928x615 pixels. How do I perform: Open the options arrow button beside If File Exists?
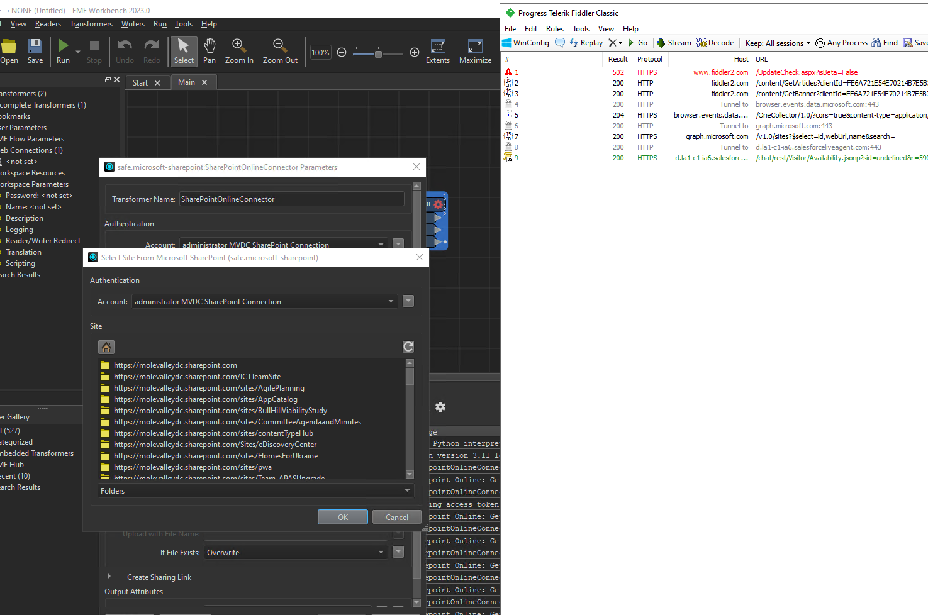(398, 552)
